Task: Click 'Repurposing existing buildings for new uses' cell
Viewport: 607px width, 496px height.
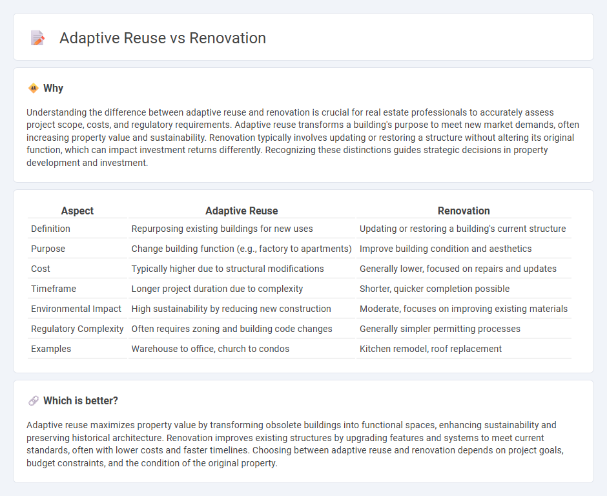Action: point(222,229)
